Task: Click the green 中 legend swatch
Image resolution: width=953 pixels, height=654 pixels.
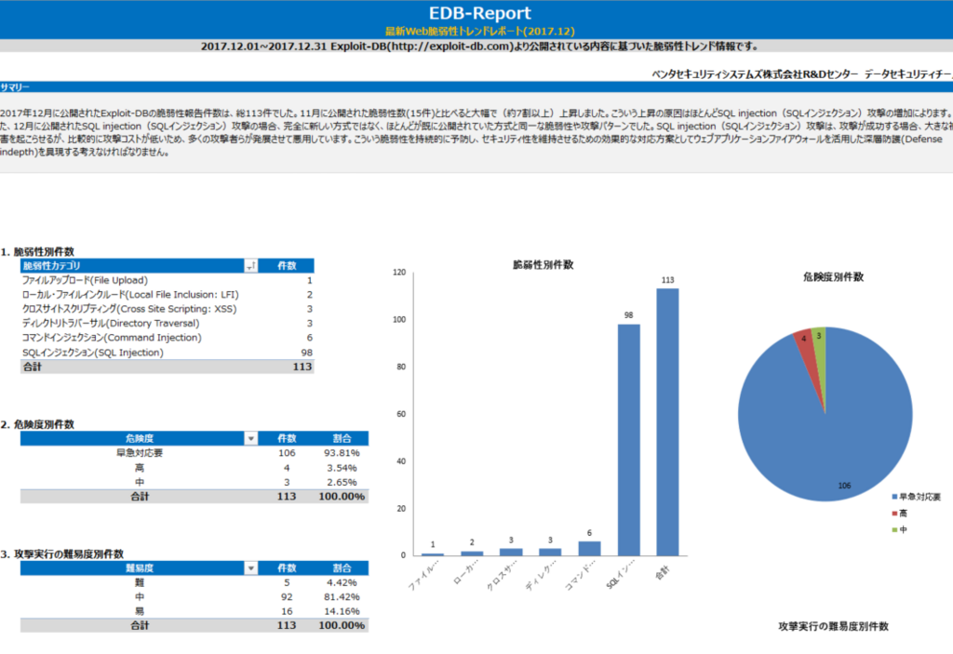Action: pyautogui.click(x=894, y=530)
